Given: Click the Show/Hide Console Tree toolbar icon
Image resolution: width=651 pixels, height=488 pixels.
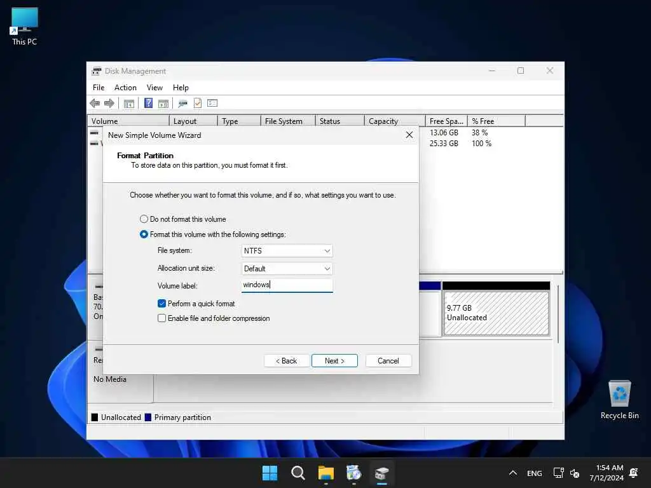Looking at the screenshot, I should pos(128,104).
